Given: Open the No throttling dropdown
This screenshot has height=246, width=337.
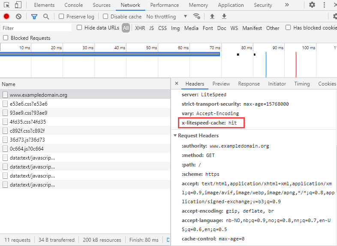Looking at the screenshot, I should [x=166, y=17].
